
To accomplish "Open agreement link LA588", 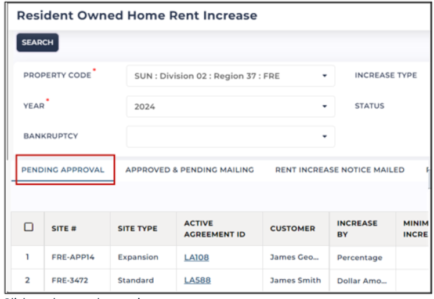I will point(197,280).
